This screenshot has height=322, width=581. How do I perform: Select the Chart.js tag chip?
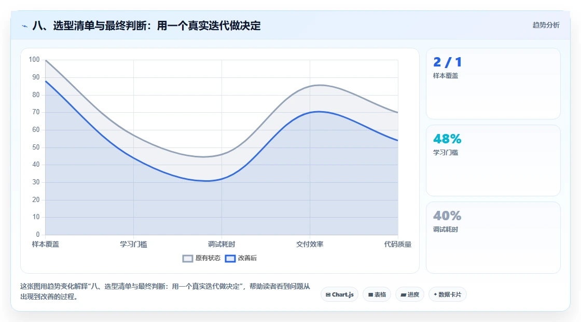pos(339,294)
